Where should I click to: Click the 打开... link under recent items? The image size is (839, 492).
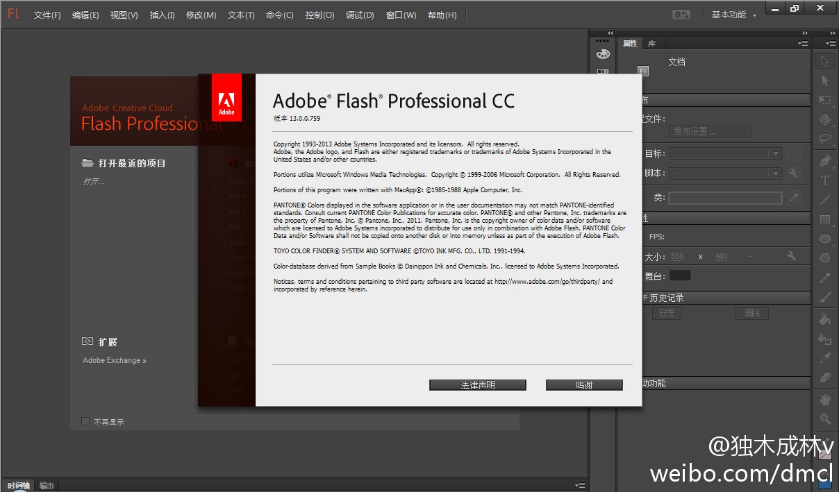point(93,182)
